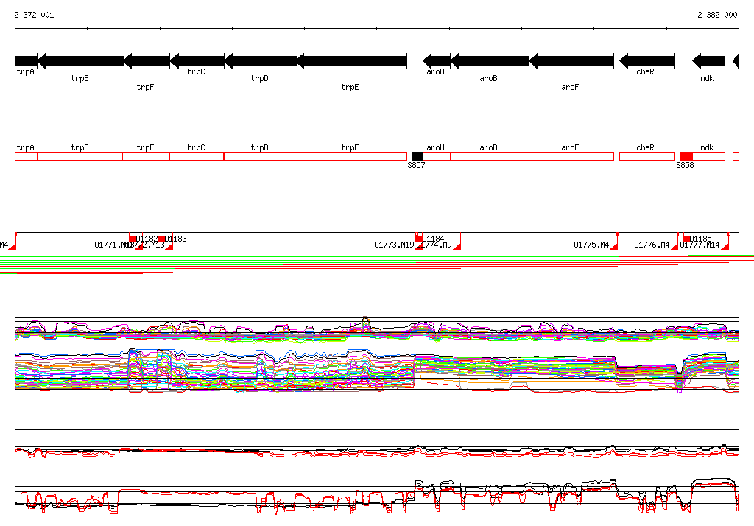This screenshot has width=754, height=526.
Task: Pick the black cheR gene arrow
Action: pyautogui.click(x=647, y=61)
